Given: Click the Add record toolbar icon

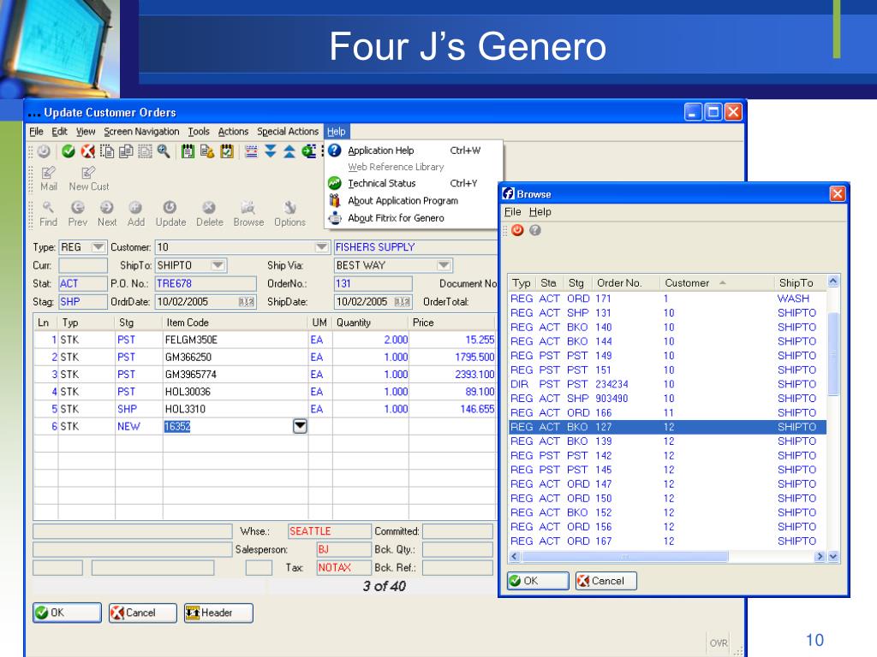Looking at the screenshot, I should pos(135,214).
